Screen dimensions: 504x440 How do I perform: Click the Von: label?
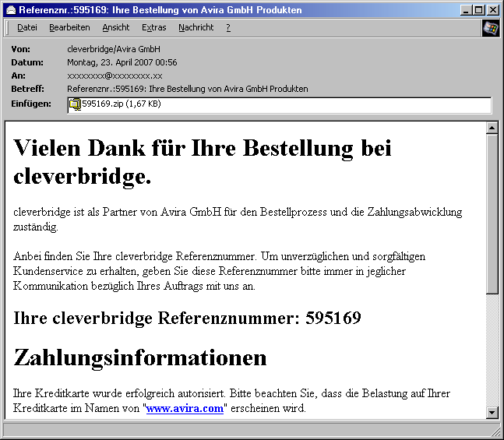coord(20,49)
